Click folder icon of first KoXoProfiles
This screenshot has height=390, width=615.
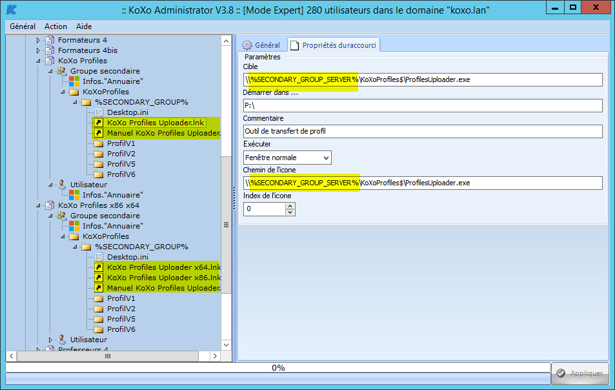tap(74, 92)
